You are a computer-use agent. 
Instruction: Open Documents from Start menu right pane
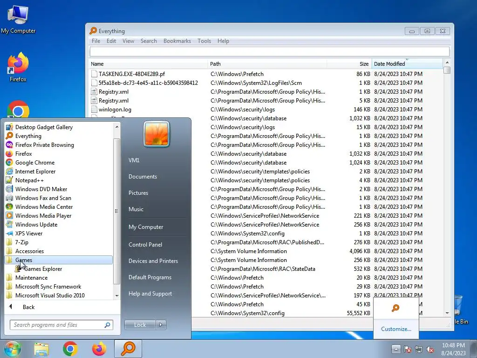[x=143, y=177]
